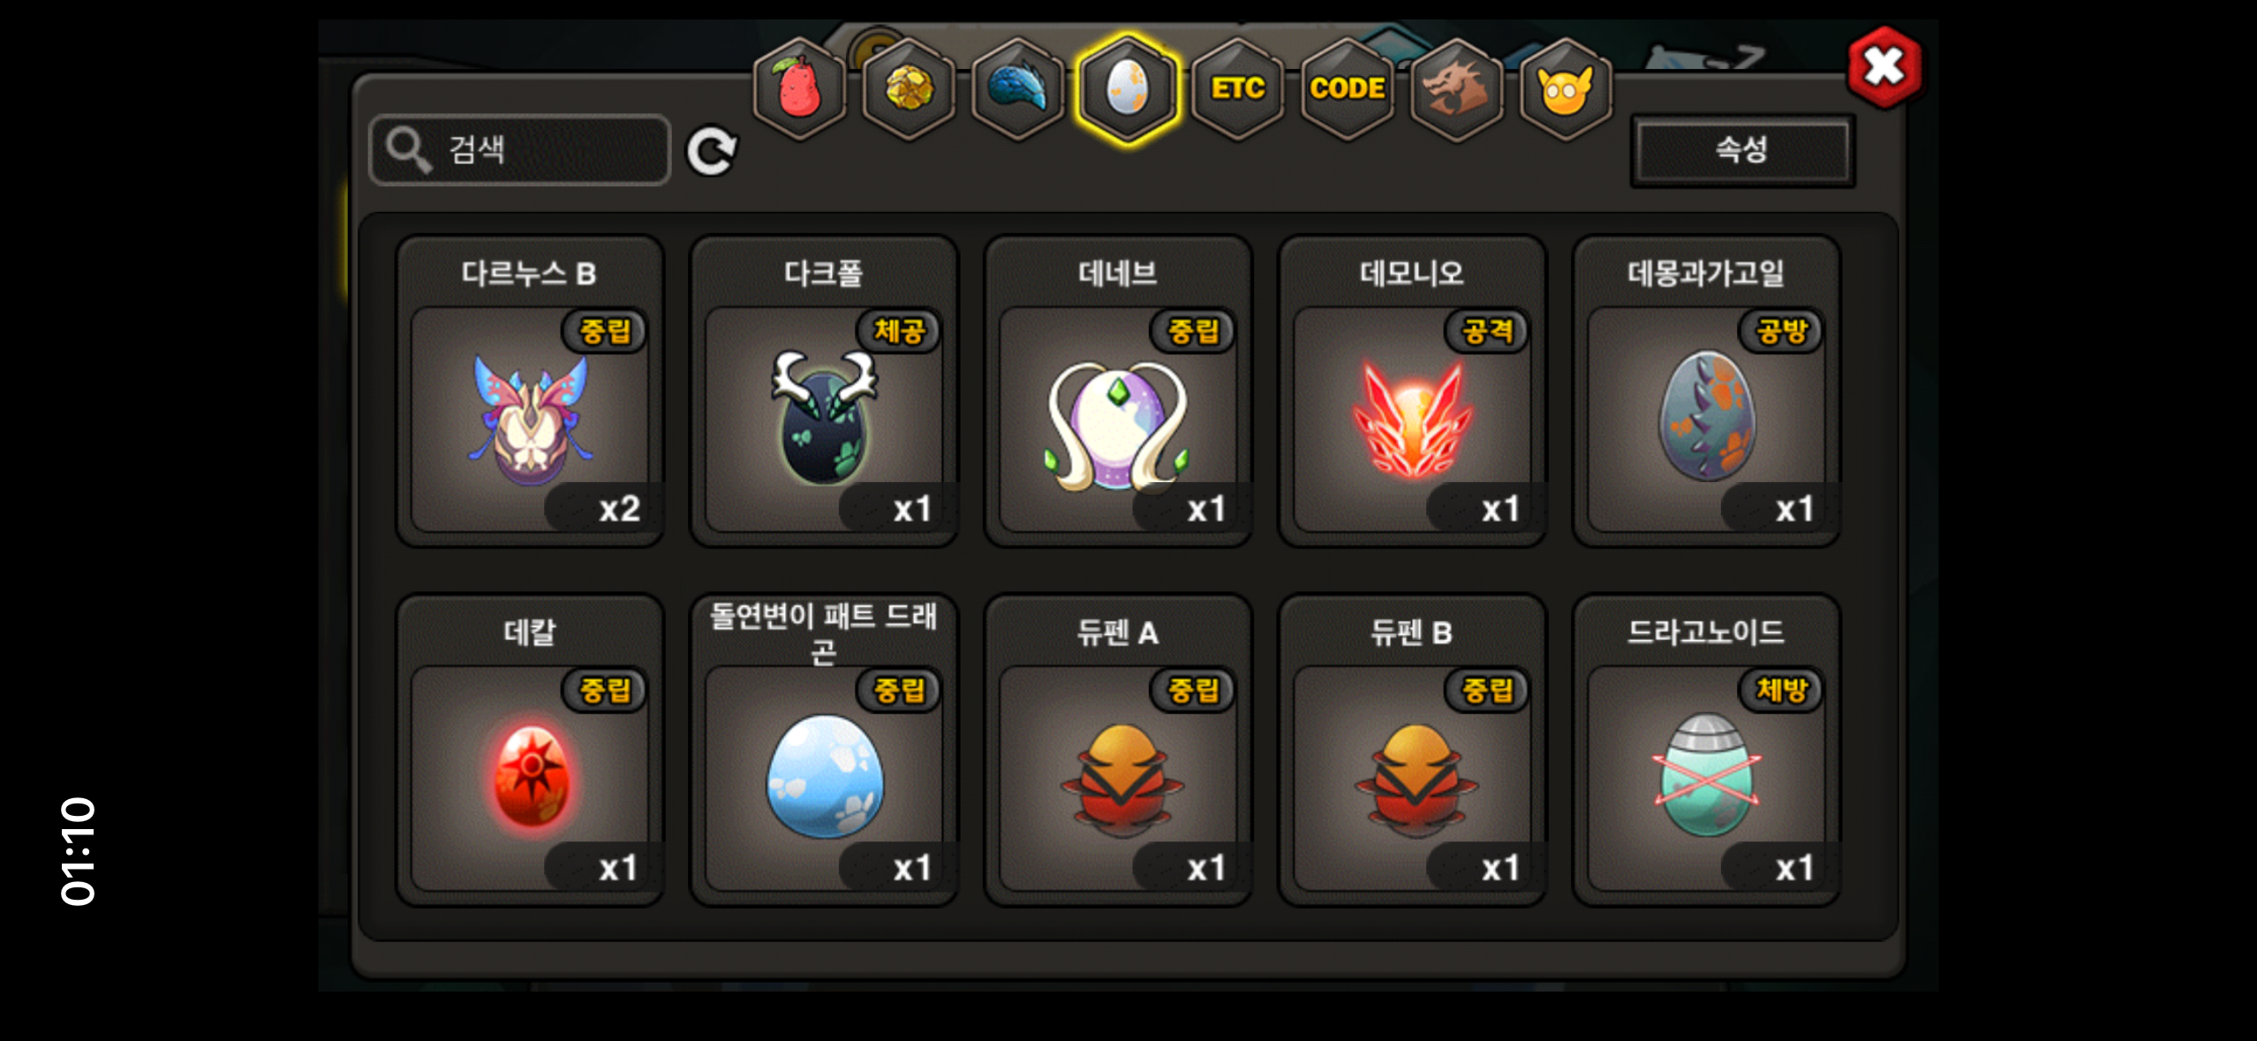This screenshot has height=1041, width=2257.
Task: Select the 데칼 glowing red egg
Action: (530, 750)
